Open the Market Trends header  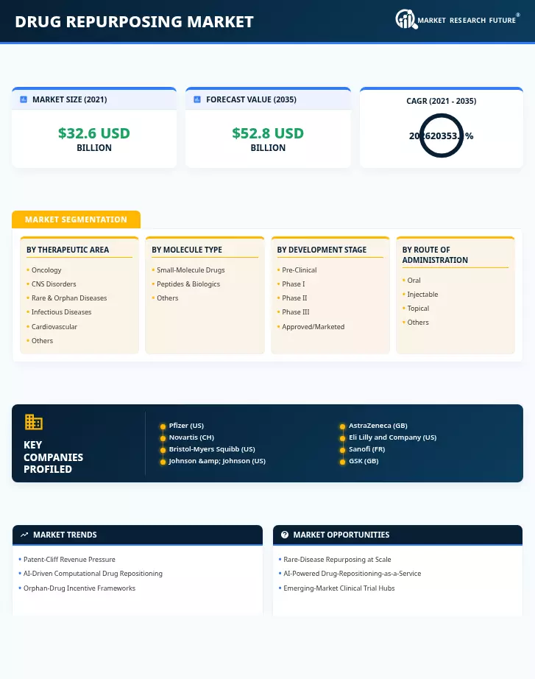point(138,535)
